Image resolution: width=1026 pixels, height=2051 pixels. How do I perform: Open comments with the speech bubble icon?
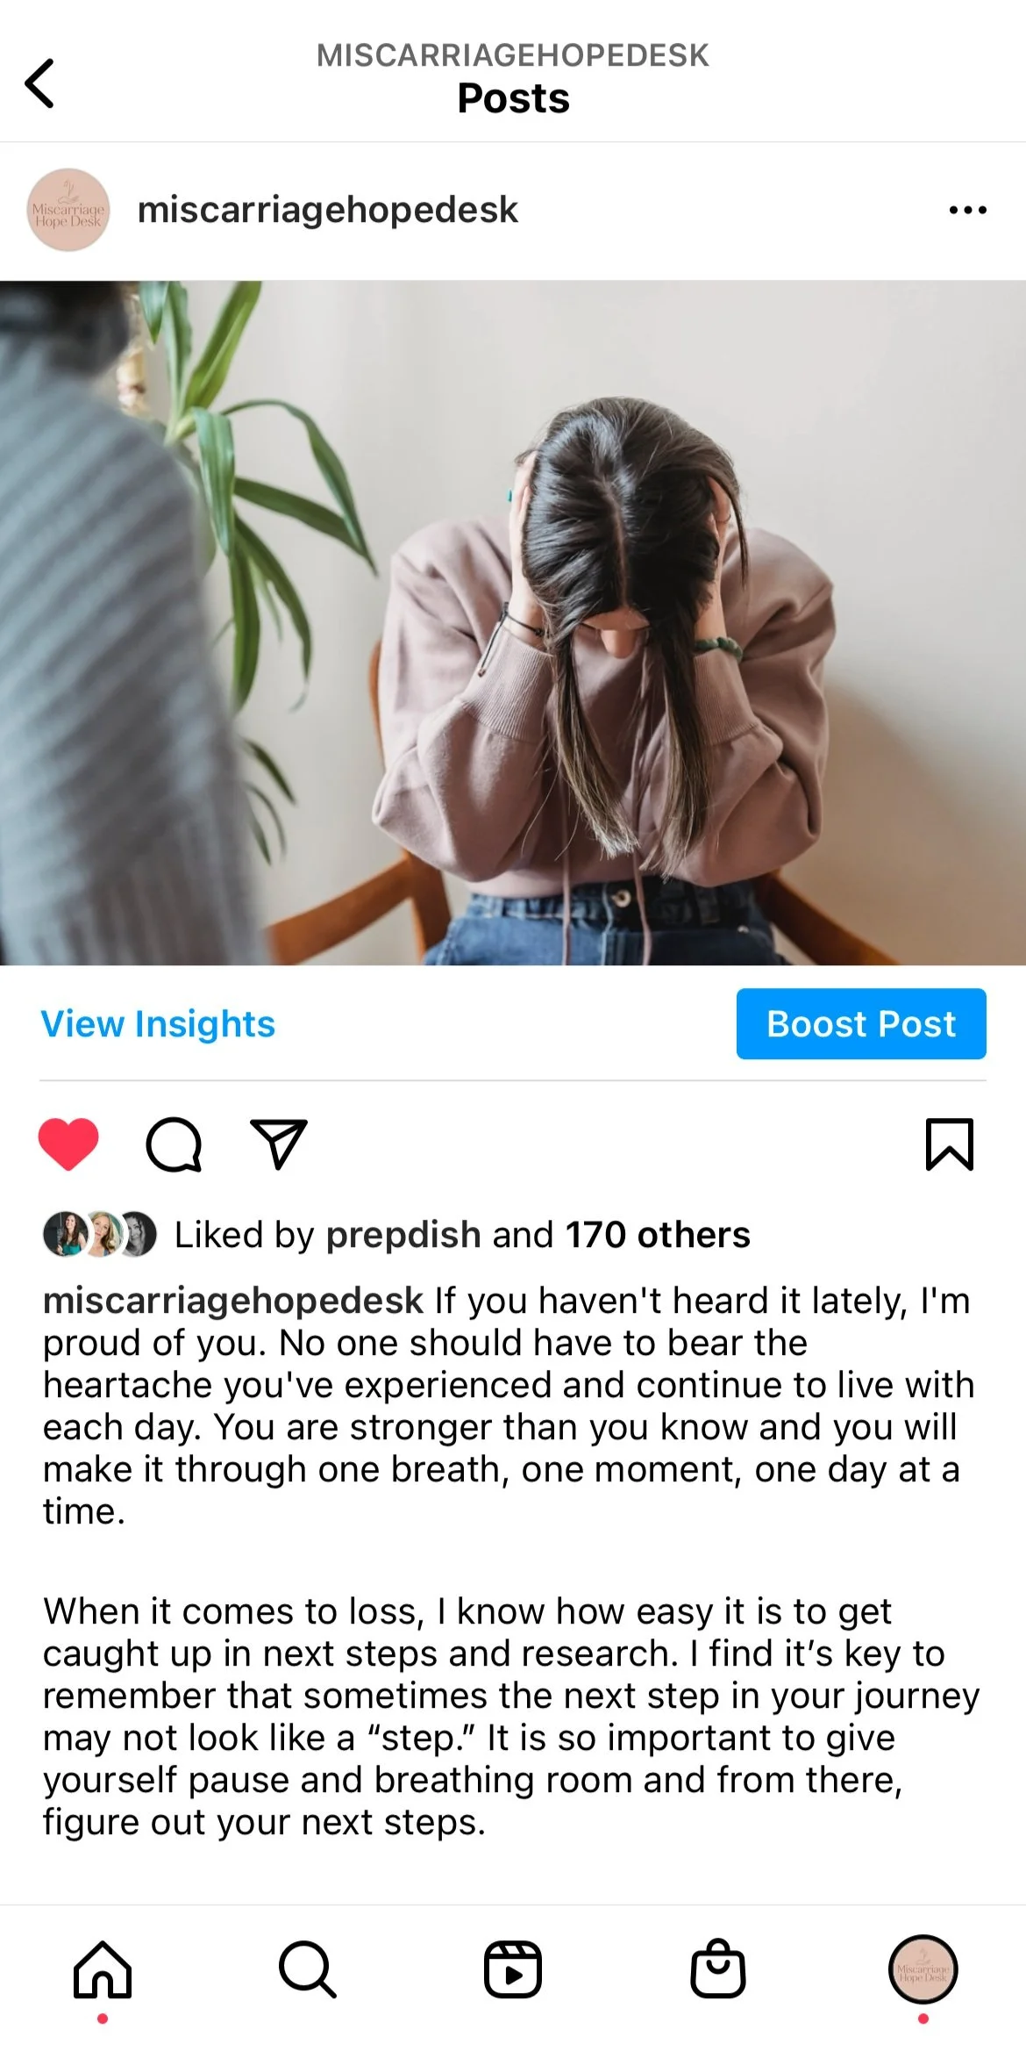[x=174, y=1144]
